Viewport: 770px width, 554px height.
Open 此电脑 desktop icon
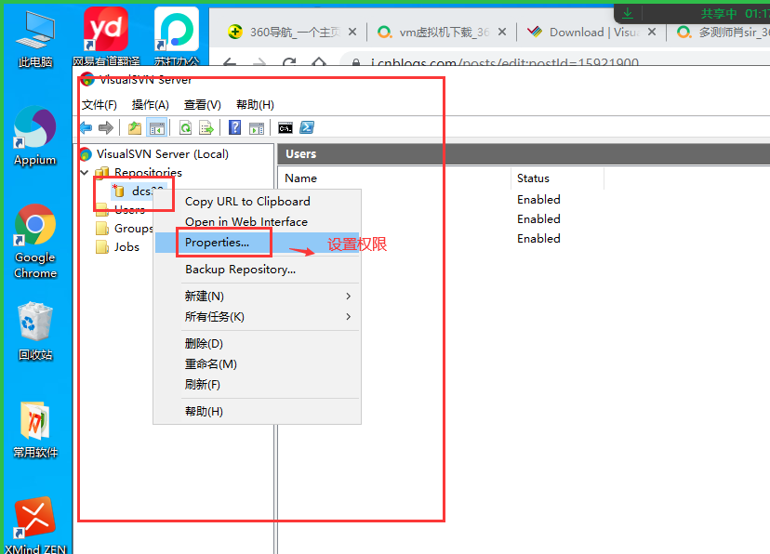click(x=35, y=39)
